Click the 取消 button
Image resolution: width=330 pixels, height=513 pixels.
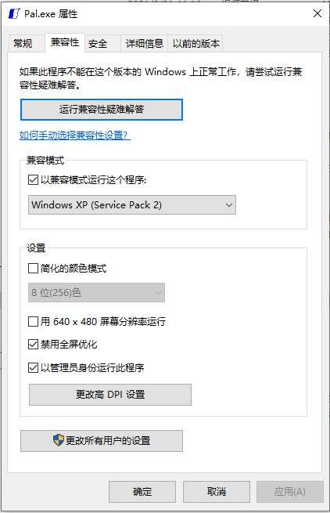point(217,491)
